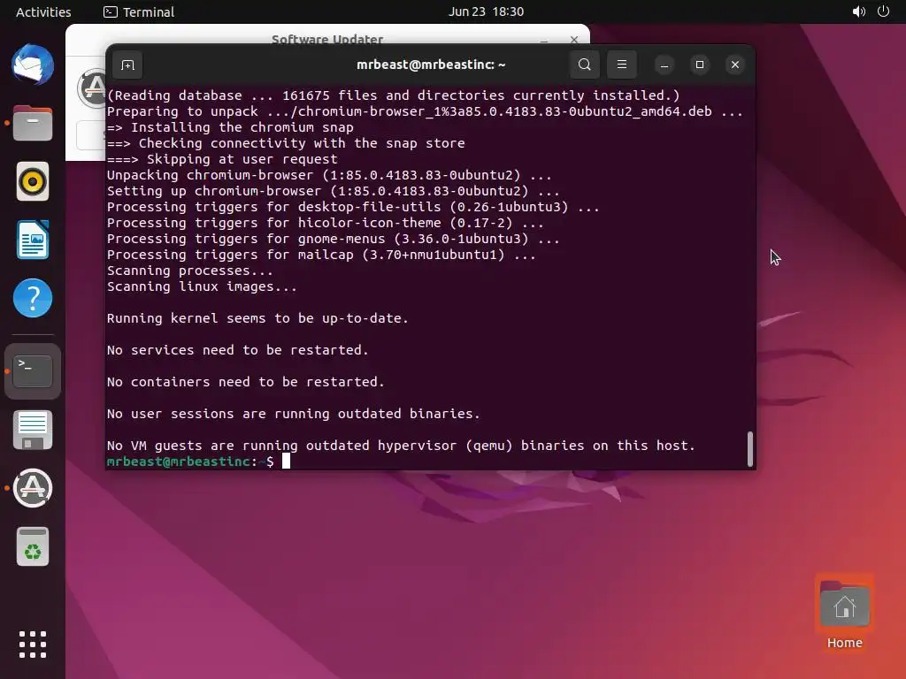The width and height of the screenshot is (906, 679).
Task: Click 'Skipping at user request' line
Action: point(222,159)
